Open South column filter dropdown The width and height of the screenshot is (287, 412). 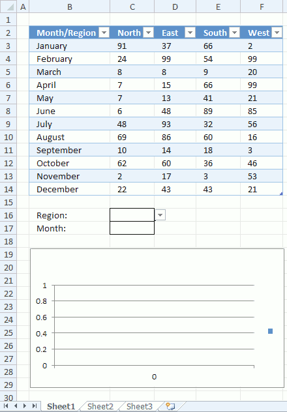[x=234, y=33]
